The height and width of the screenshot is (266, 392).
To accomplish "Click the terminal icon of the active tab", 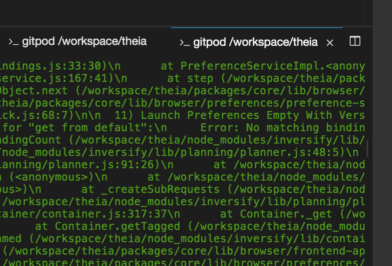I will pos(185,43).
